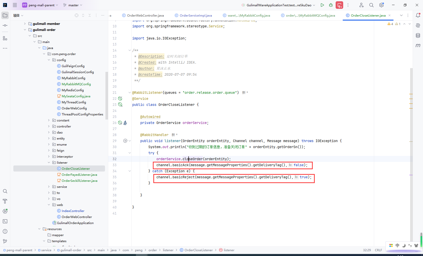Hide the Project panel
This screenshot has height=256, width=423.
(103, 15)
